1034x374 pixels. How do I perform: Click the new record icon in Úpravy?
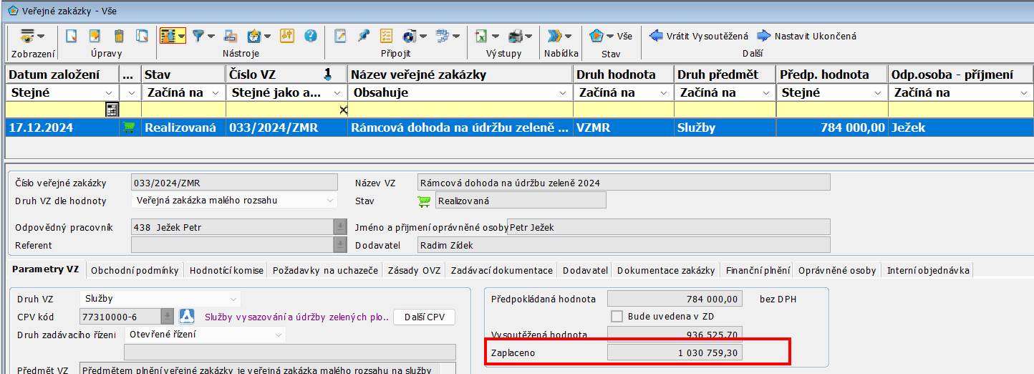[x=71, y=36]
